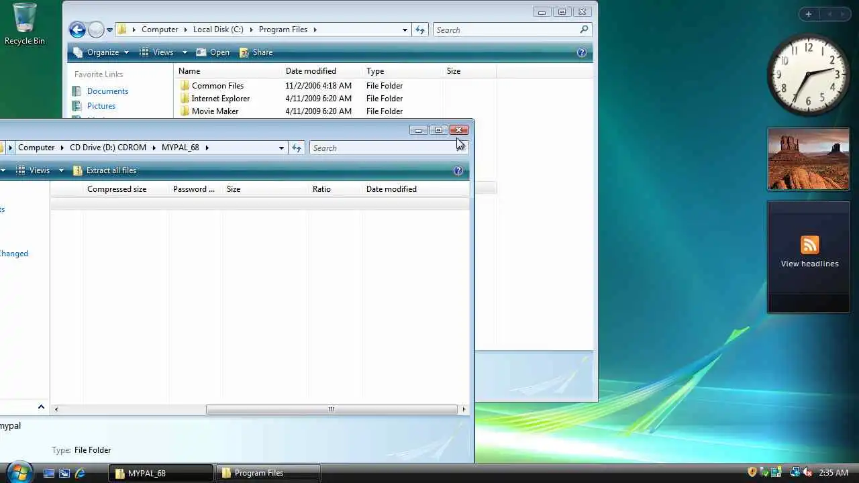Viewport: 859px width, 483px height.
Task: Open address history dropdown in MYPAL_68 window
Action: [x=281, y=148]
